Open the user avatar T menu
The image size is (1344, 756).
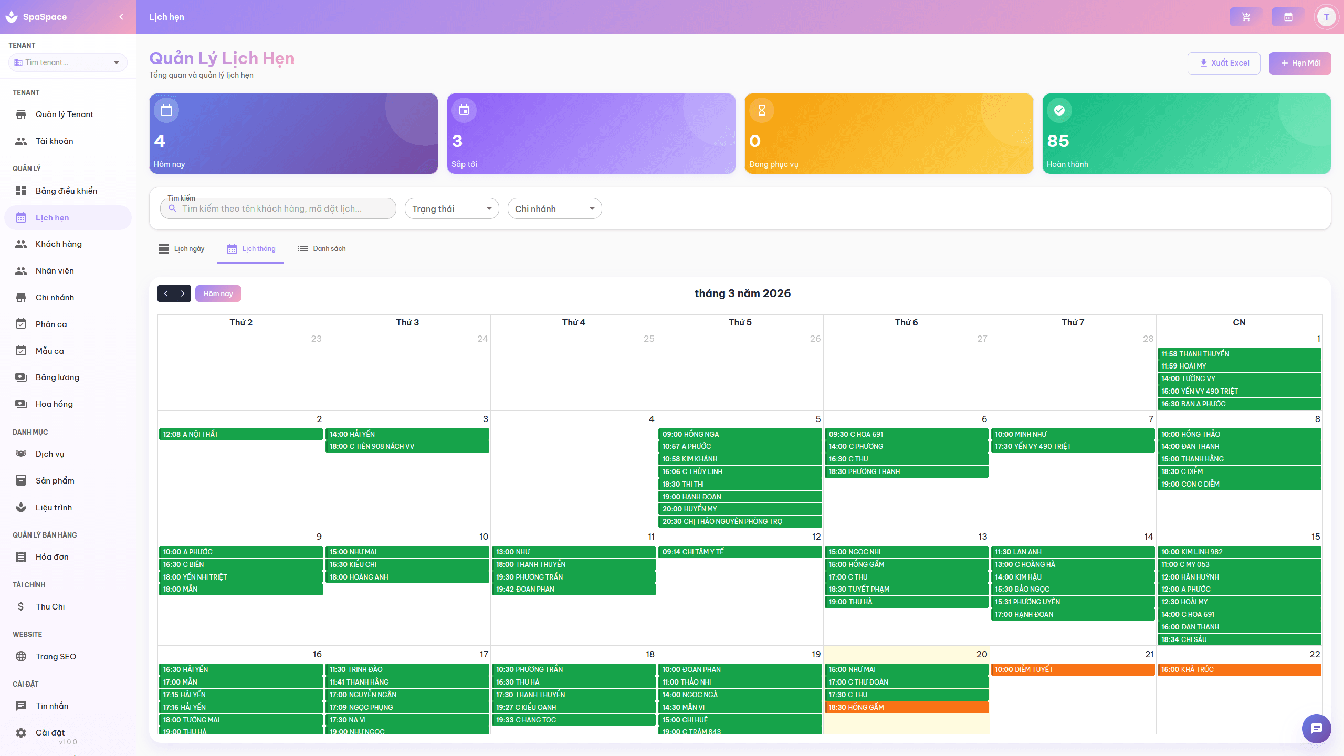tap(1326, 17)
